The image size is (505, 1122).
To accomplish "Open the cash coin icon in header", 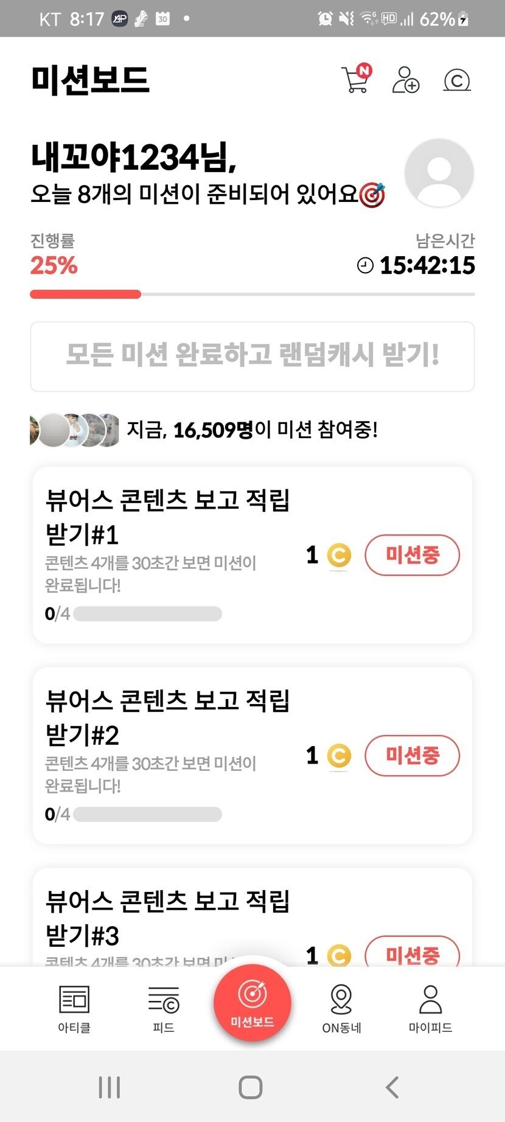I will click(x=457, y=80).
